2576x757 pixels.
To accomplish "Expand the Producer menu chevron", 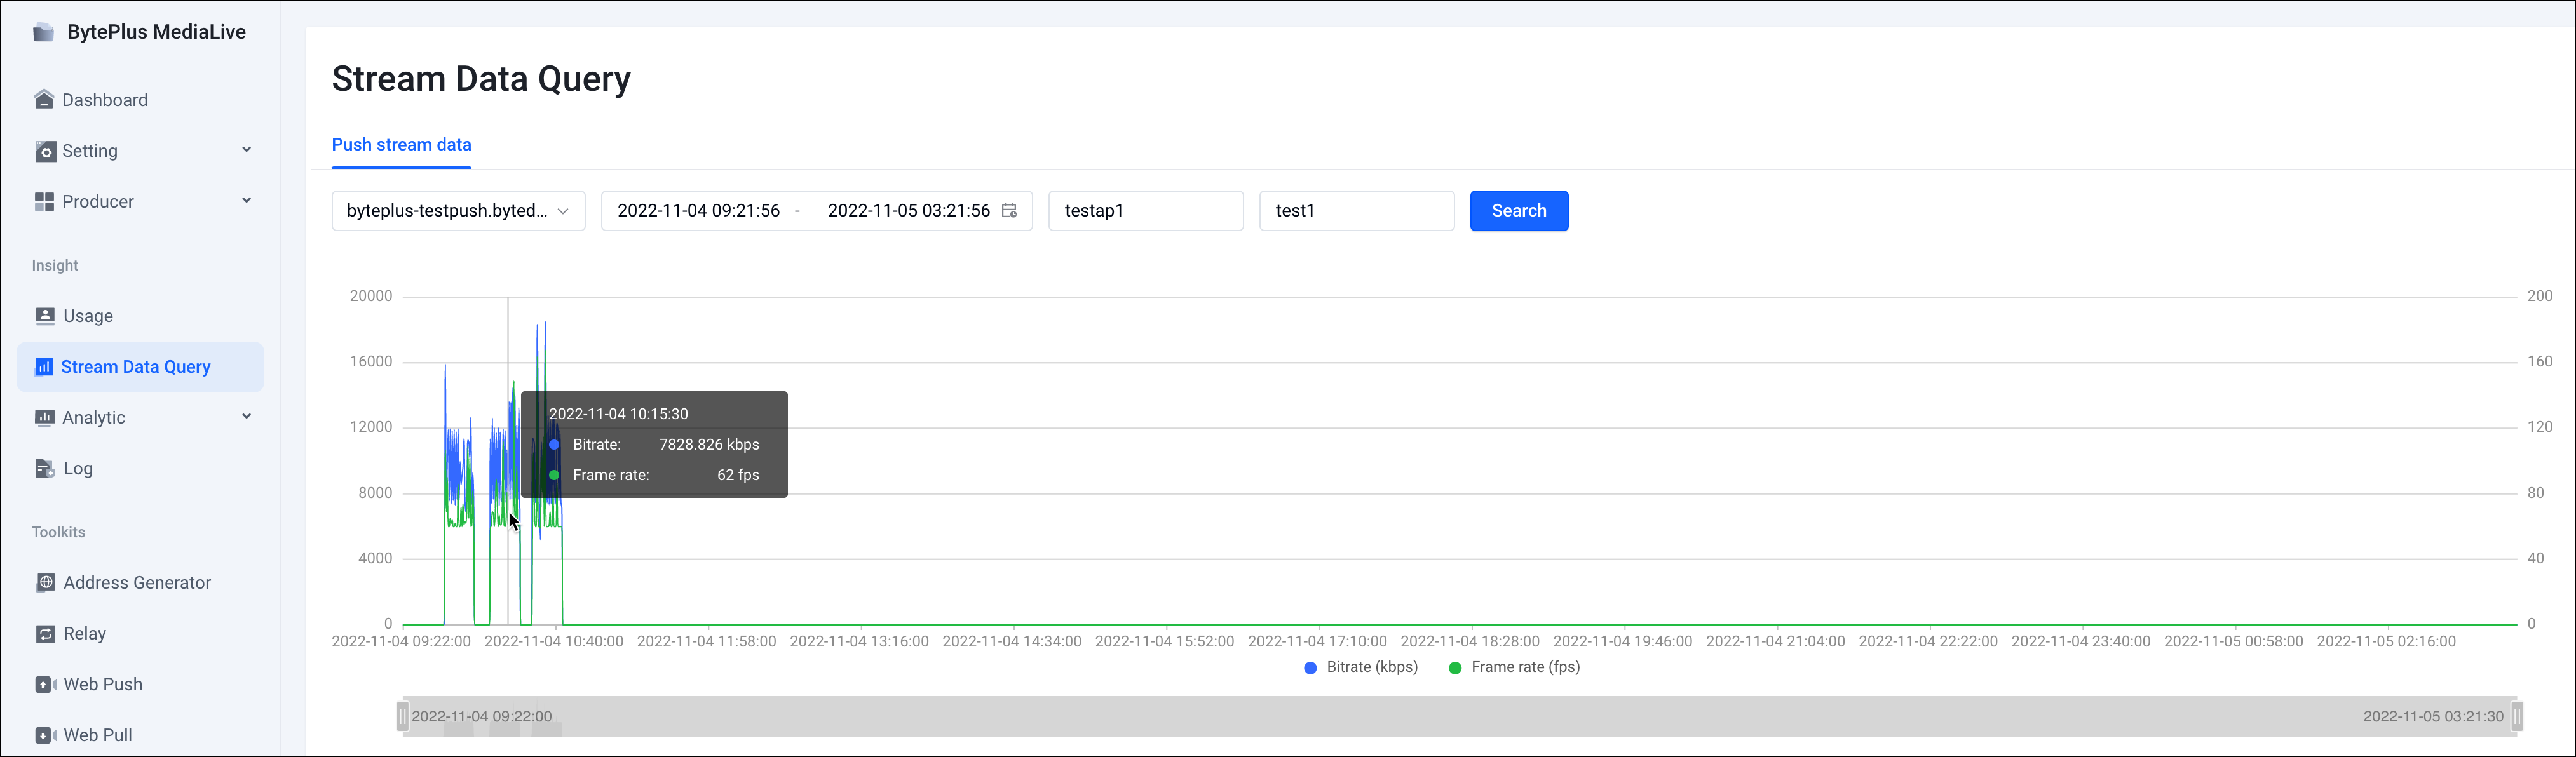I will 246,201.
